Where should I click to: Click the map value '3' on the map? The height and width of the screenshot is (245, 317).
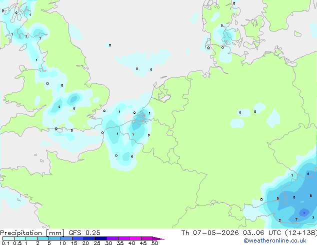[313, 217]
